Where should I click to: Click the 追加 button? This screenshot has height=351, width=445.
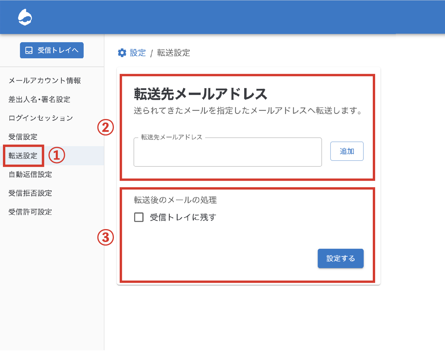click(x=347, y=151)
